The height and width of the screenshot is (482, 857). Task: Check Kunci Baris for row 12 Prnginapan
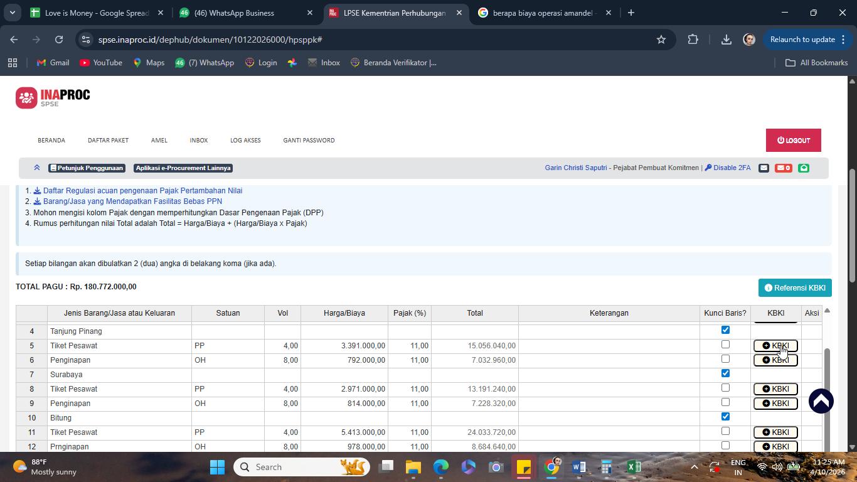(x=725, y=446)
